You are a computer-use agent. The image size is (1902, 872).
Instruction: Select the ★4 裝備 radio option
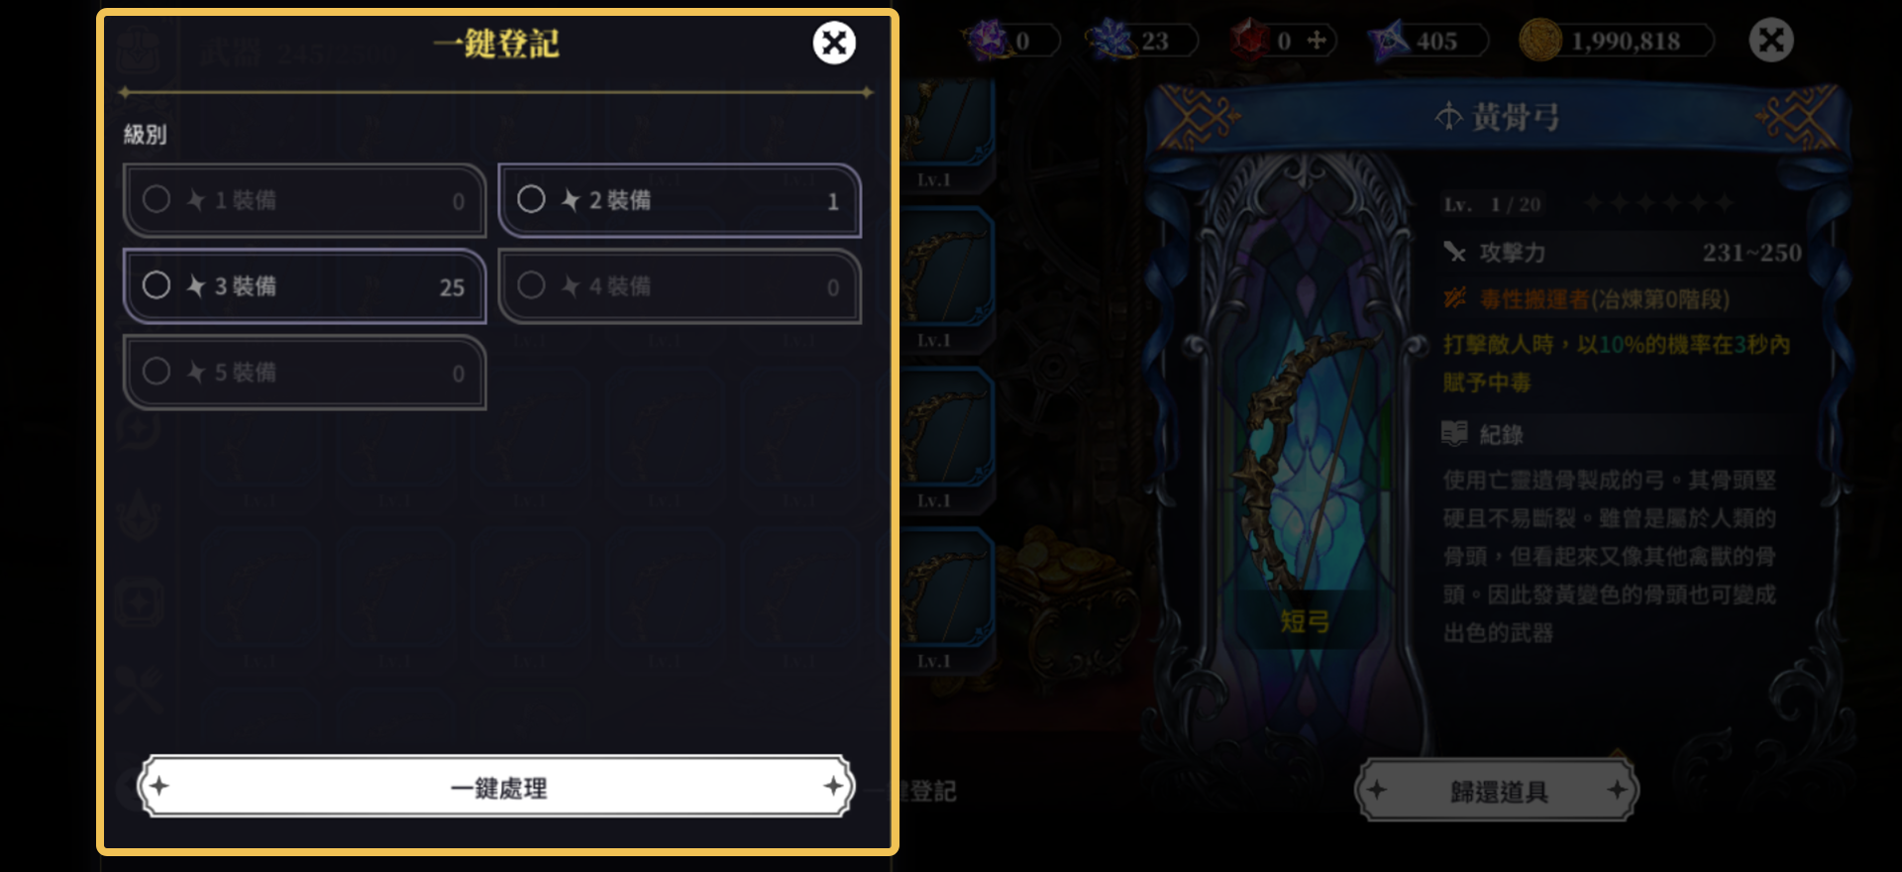(x=680, y=286)
